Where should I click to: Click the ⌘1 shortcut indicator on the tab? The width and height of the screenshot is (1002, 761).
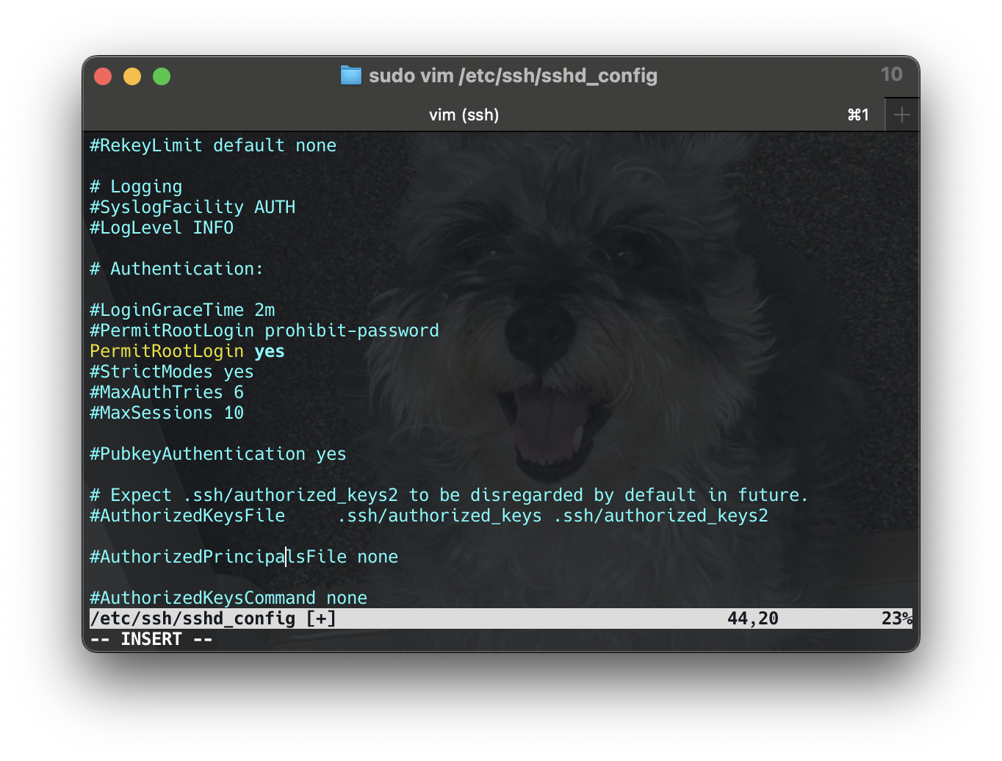pos(858,115)
